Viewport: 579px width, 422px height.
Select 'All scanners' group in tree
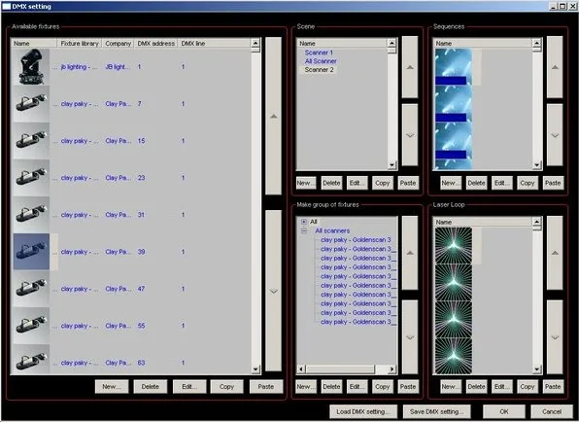coord(332,231)
